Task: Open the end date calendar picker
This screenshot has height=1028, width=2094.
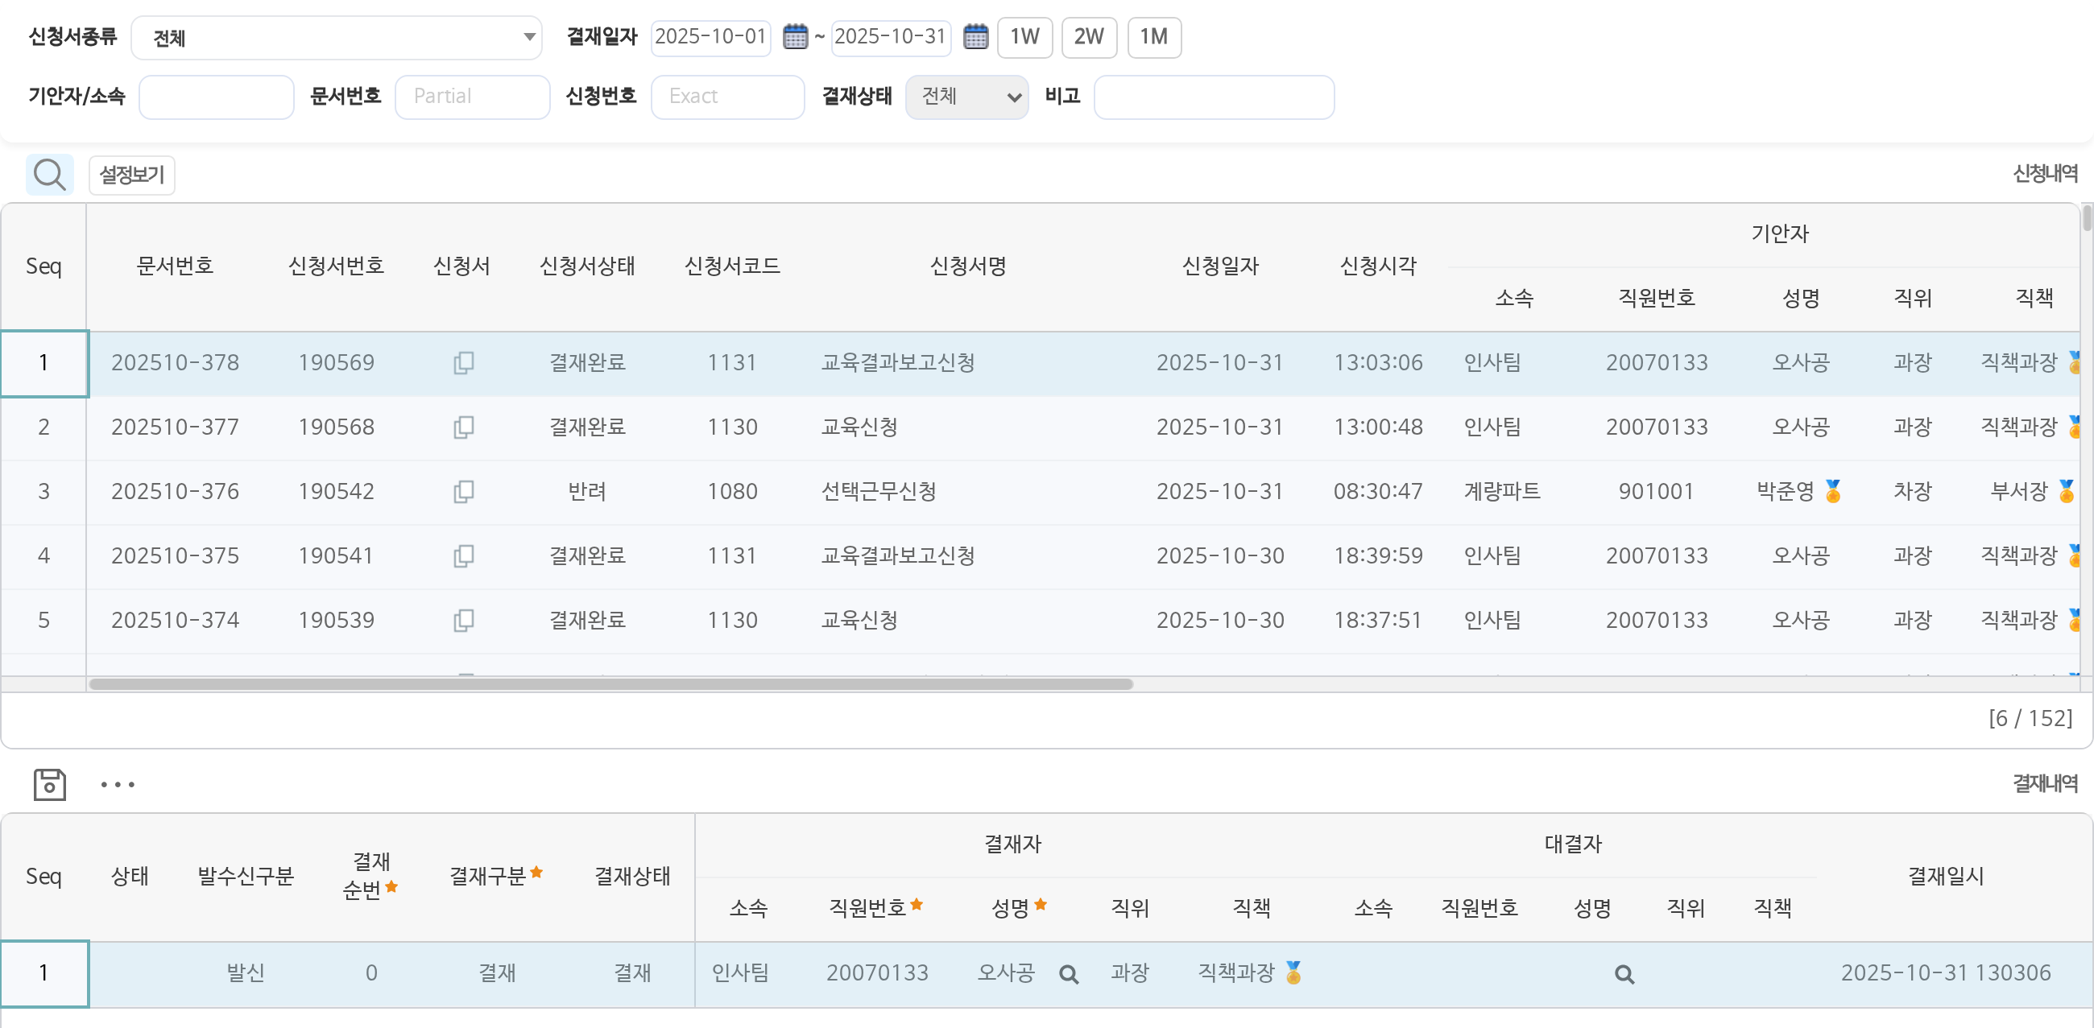Action: 975,36
